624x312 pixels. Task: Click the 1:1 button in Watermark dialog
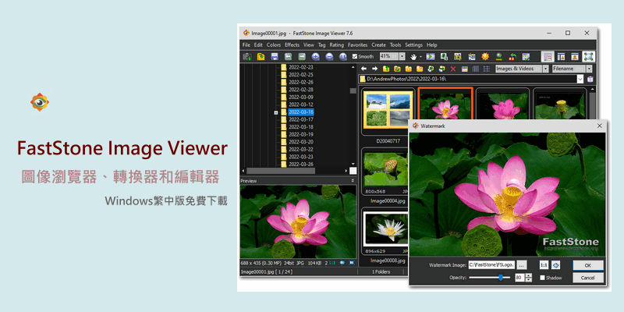[x=544, y=264]
